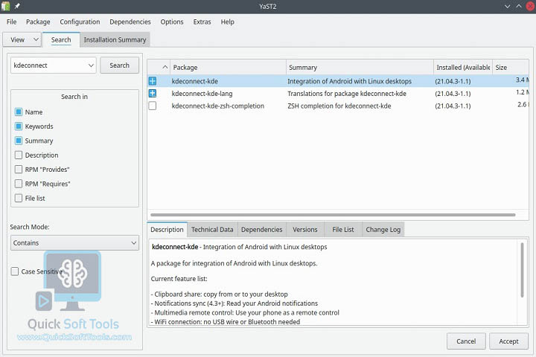Sort by the Size column header
The image size is (536, 357).
coord(511,67)
